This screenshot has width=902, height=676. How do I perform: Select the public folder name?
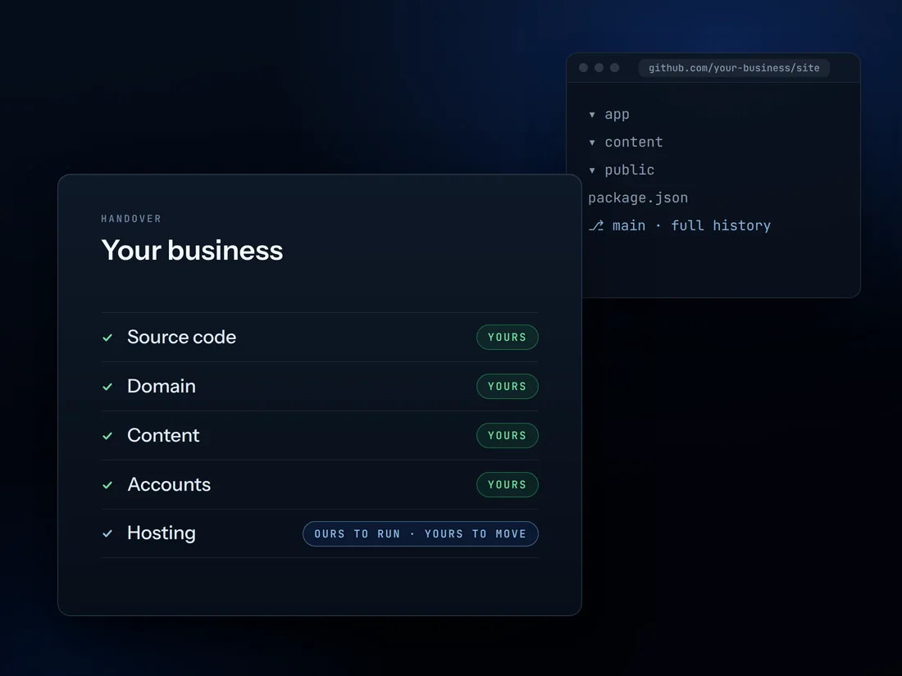[629, 170]
